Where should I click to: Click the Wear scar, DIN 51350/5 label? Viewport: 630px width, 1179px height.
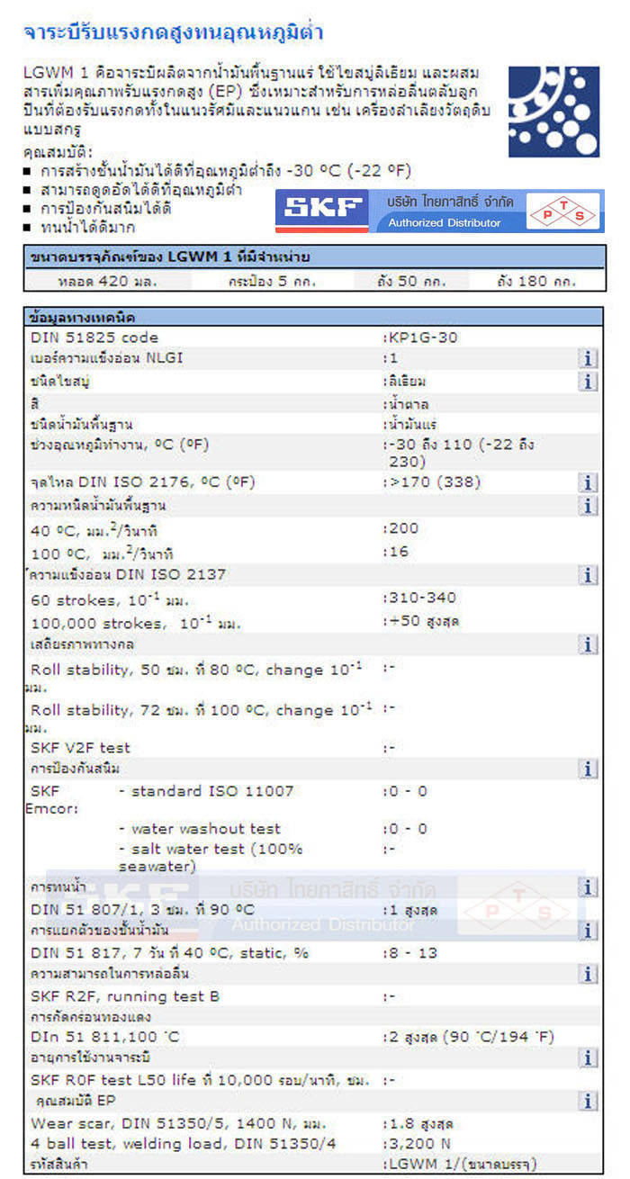point(178,1123)
